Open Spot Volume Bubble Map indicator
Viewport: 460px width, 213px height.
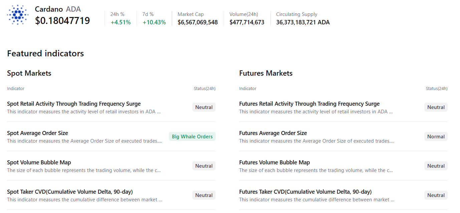tap(39, 162)
